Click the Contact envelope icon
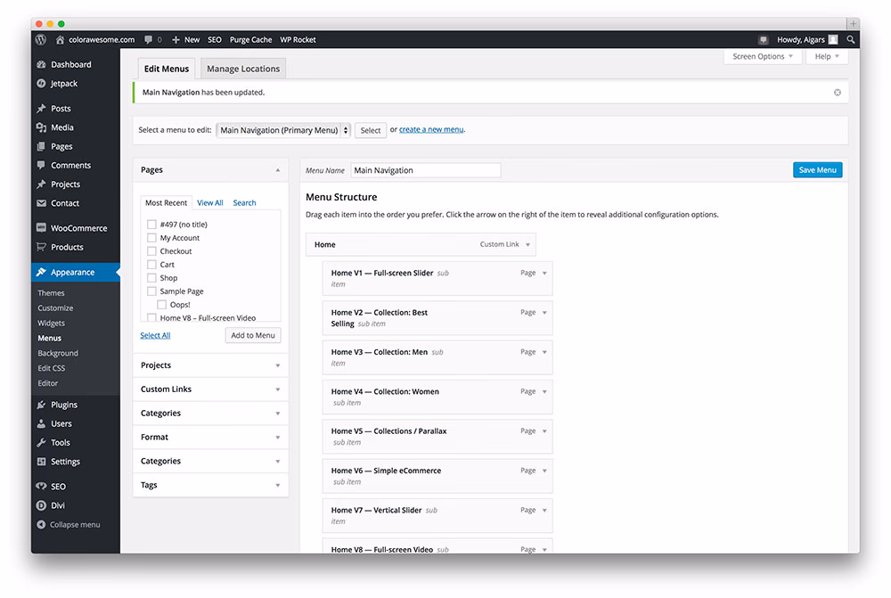Screen dimensions: 891x598 point(42,203)
